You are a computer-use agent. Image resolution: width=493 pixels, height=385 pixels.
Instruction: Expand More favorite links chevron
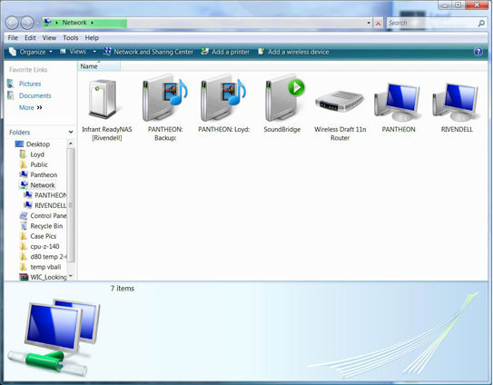39,107
